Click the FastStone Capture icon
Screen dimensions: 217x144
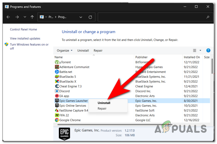tap(57, 110)
